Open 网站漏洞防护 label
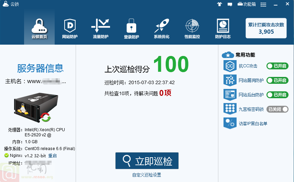 251,80
